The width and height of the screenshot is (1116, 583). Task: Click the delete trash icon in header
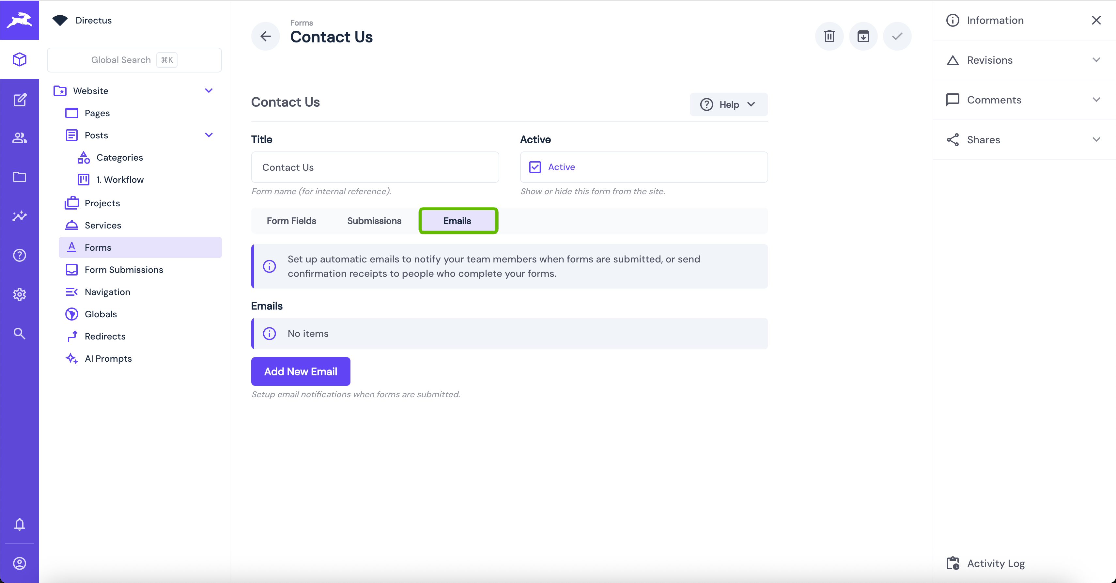(829, 36)
